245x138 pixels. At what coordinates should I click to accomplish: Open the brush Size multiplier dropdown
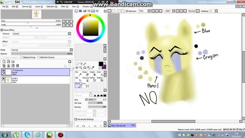point(86,100)
